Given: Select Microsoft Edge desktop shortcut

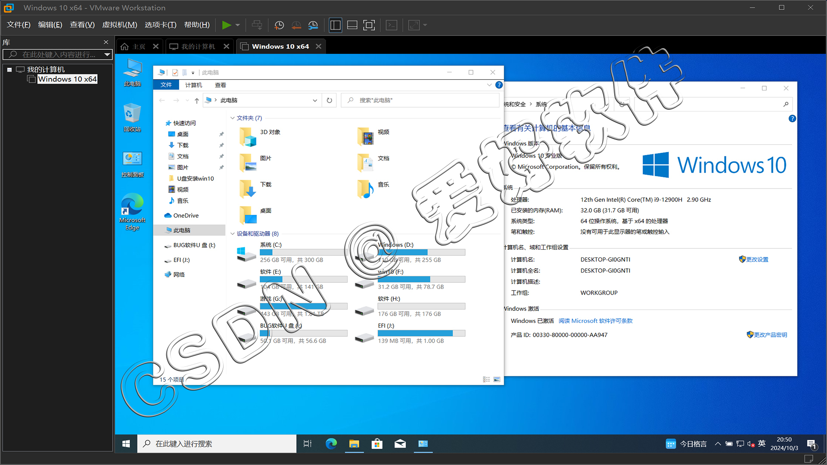Looking at the screenshot, I should pos(132,212).
